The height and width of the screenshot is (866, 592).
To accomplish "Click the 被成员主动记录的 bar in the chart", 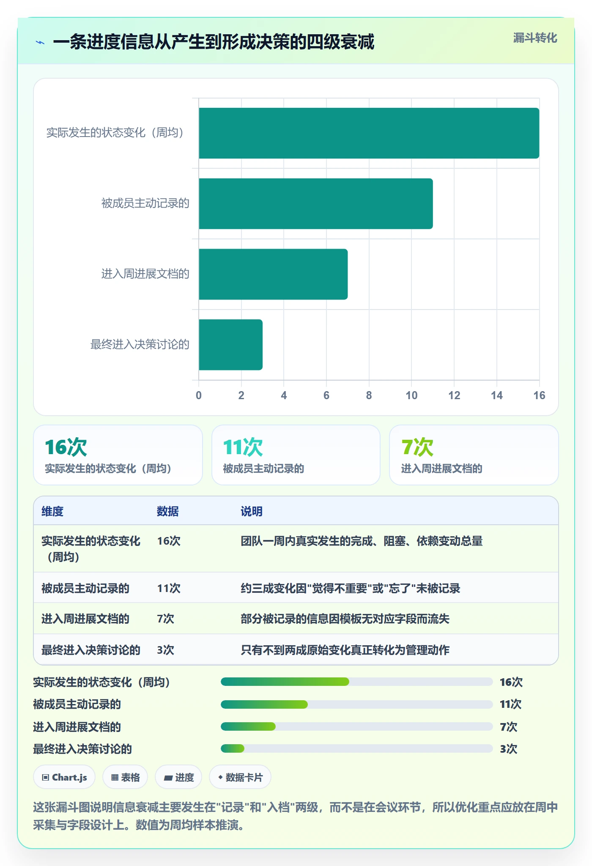I will click(316, 204).
